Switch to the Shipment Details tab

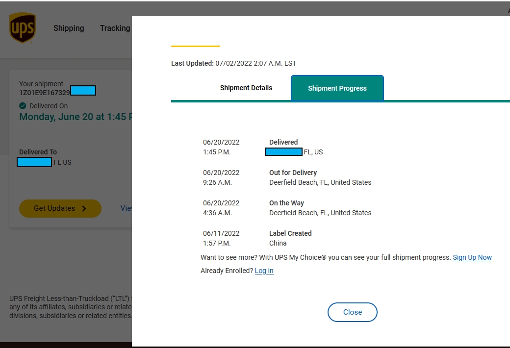point(246,88)
